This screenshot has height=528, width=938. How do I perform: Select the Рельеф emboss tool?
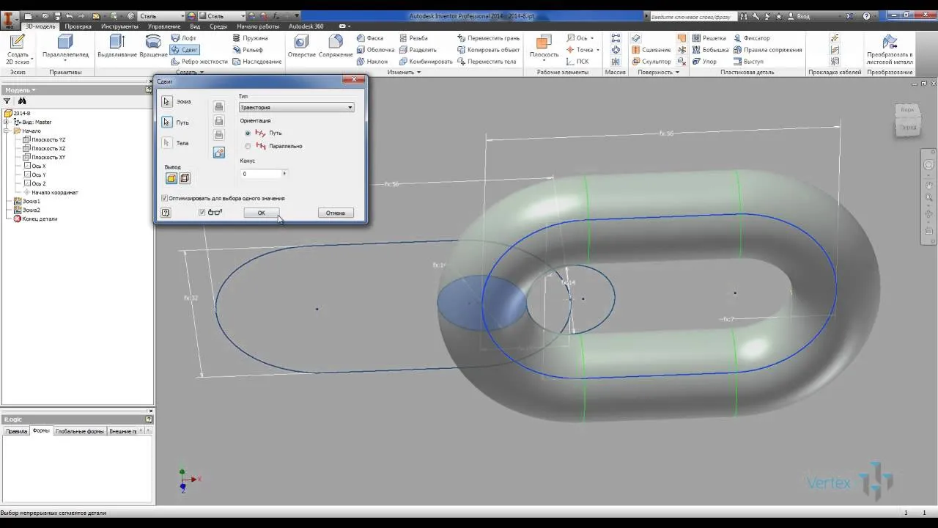pos(247,50)
